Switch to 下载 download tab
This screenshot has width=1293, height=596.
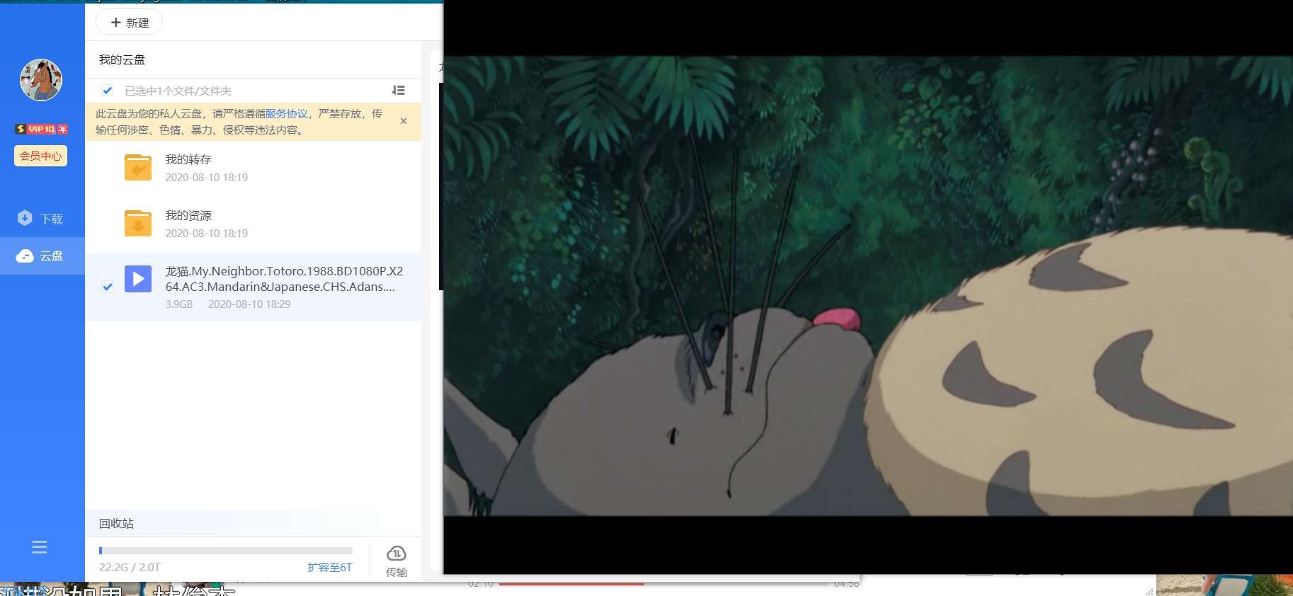41,219
